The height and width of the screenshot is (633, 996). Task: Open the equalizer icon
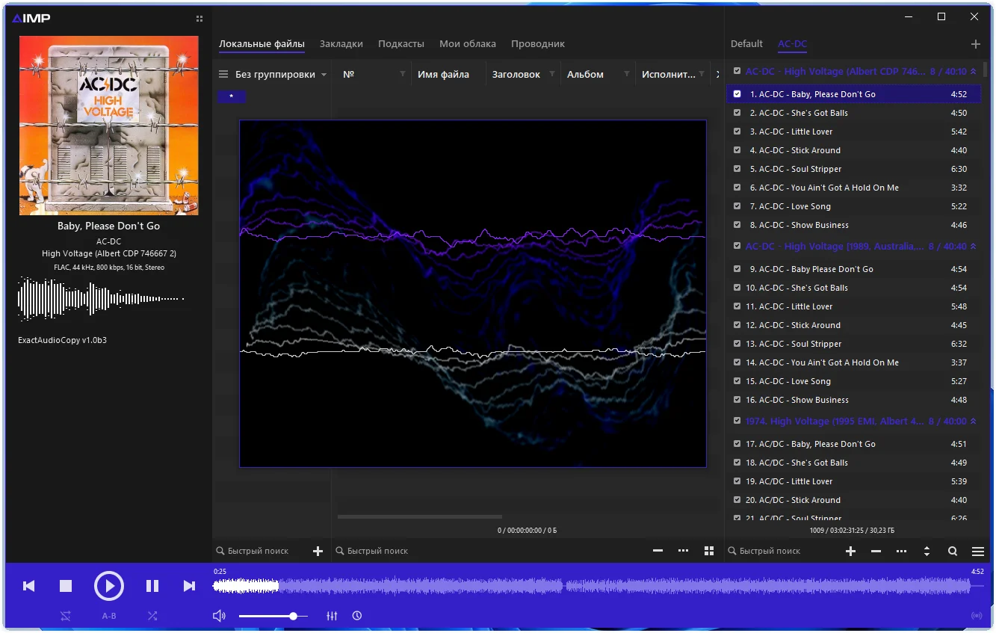coord(332,616)
